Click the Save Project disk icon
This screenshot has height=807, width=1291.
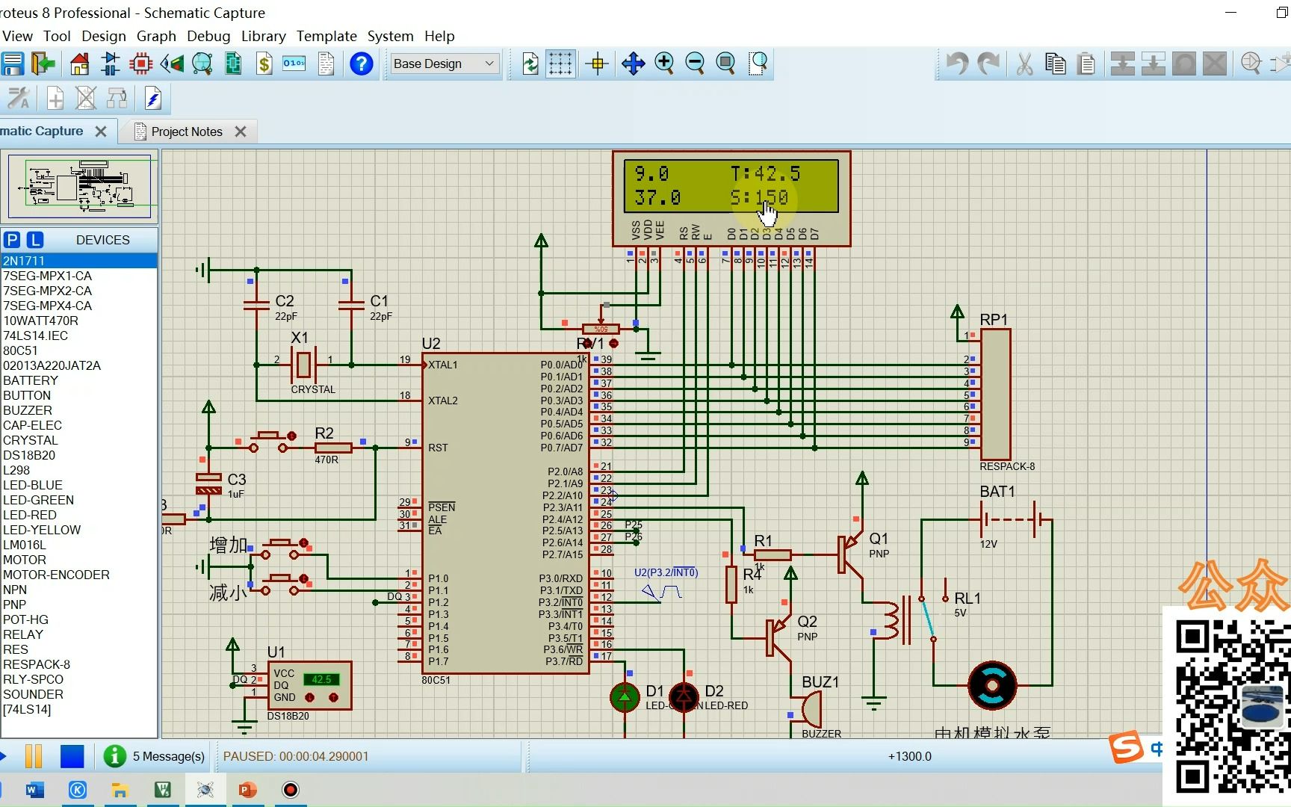[x=12, y=64]
